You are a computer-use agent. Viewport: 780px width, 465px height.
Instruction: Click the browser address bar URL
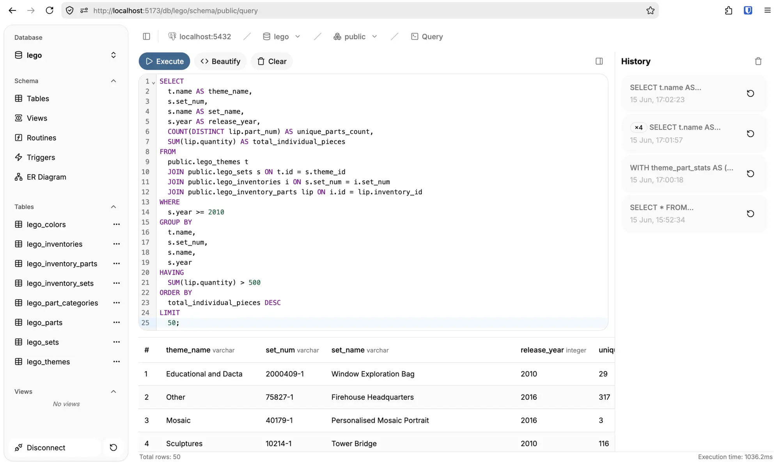point(175,11)
